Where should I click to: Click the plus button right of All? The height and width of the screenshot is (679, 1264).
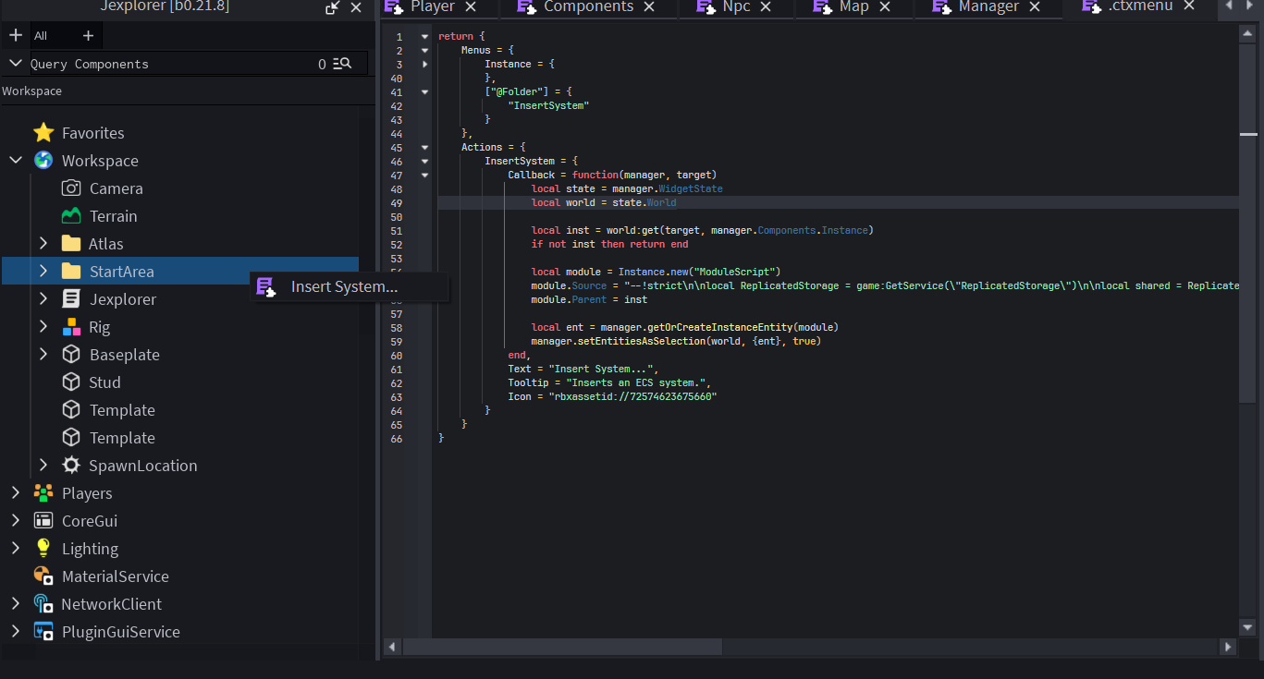[x=88, y=35]
